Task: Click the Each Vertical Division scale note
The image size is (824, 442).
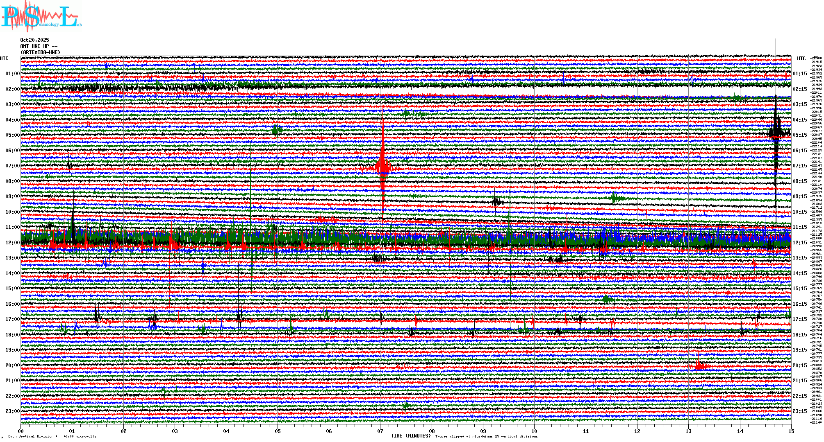Action: tap(52, 436)
